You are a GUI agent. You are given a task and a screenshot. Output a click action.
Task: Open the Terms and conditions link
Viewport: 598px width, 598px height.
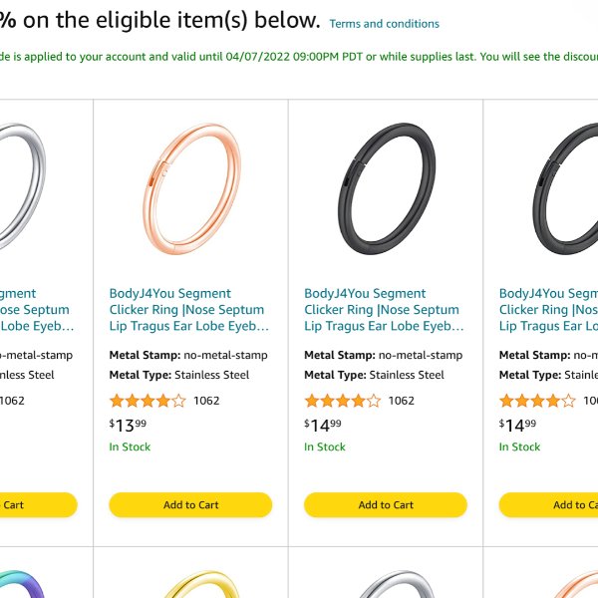[x=384, y=24]
